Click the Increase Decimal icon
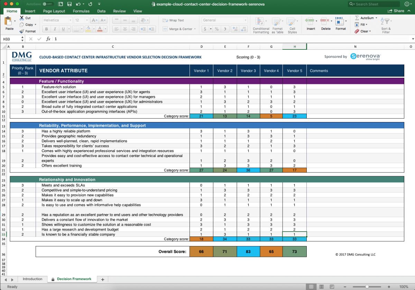This screenshot has height=290, width=415. click(x=236, y=29)
